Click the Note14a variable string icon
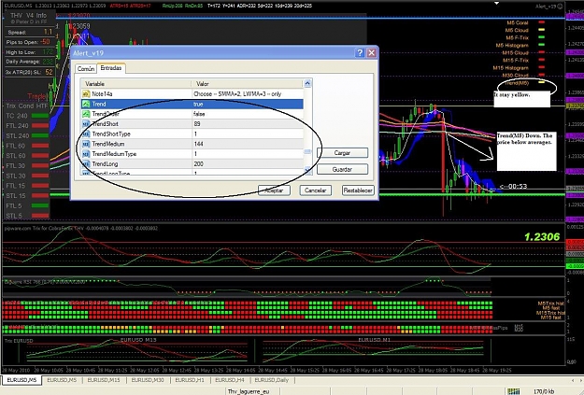The height and width of the screenshot is (395, 584). pos(86,93)
